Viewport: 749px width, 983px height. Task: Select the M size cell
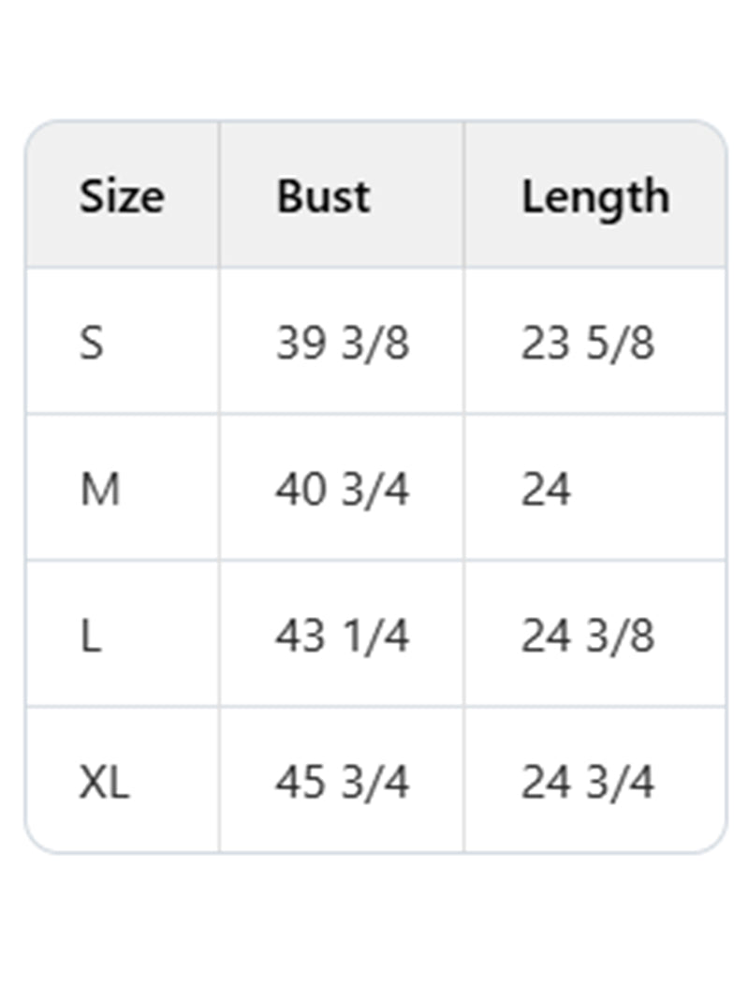point(99,489)
